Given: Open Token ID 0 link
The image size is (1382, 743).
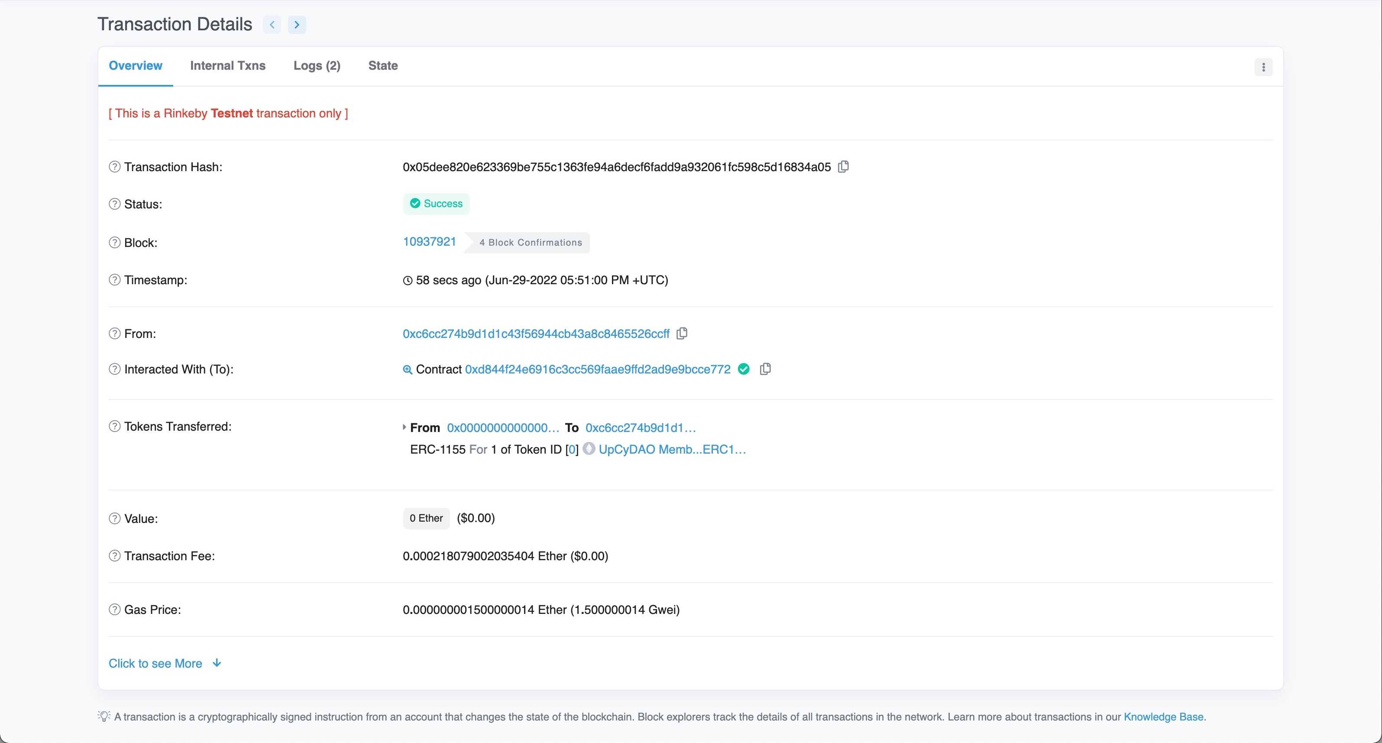Looking at the screenshot, I should pyautogui.click(x=572, y=449).
